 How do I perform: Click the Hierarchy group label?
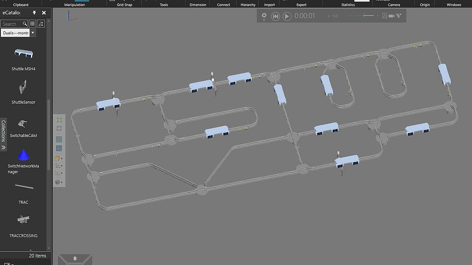click(x=248, y=5)
